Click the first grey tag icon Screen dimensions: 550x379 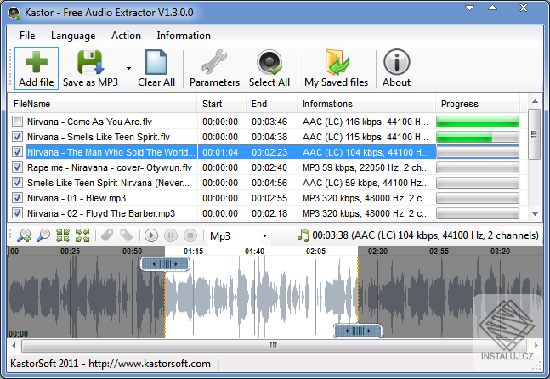[107, 235]
